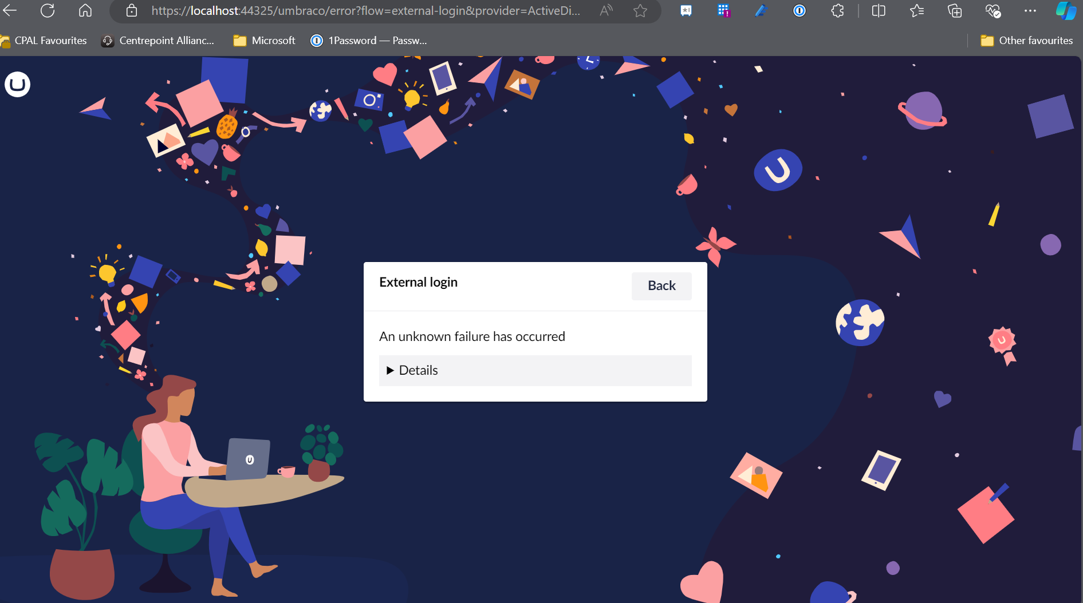Toggle split screen icon
Viewport: 1083px width, 603px height.
(879, 10)
